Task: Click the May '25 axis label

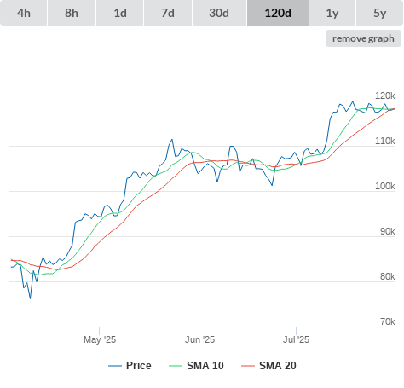Action: tap(100, 339)
